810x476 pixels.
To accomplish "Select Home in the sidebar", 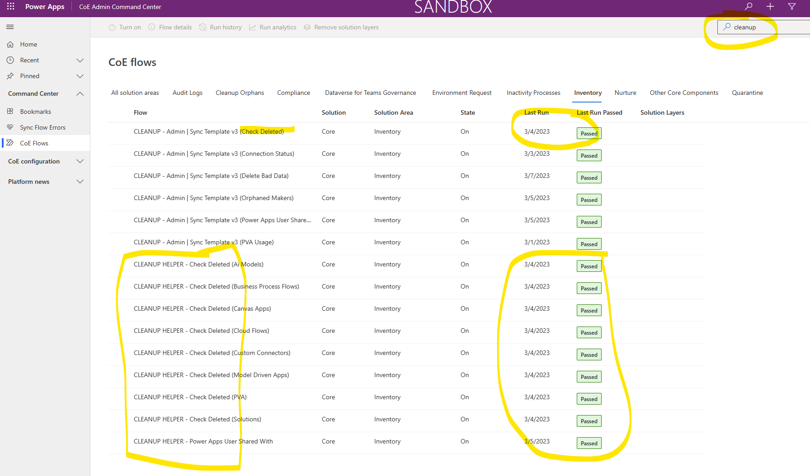I will pyautogui.click(x=28, y=44).
